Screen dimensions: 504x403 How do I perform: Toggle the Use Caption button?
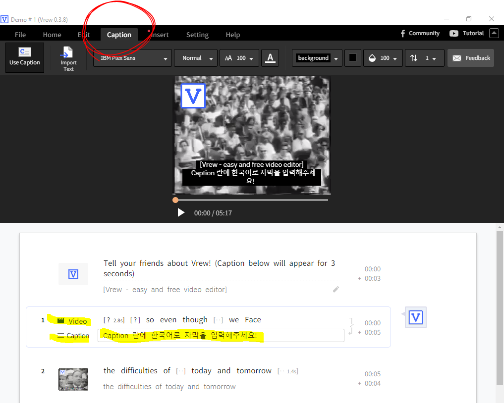click(x=25, y=58)
